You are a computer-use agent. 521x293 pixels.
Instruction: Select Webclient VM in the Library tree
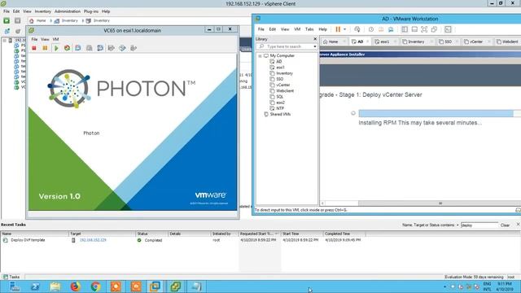pos(285,90)
